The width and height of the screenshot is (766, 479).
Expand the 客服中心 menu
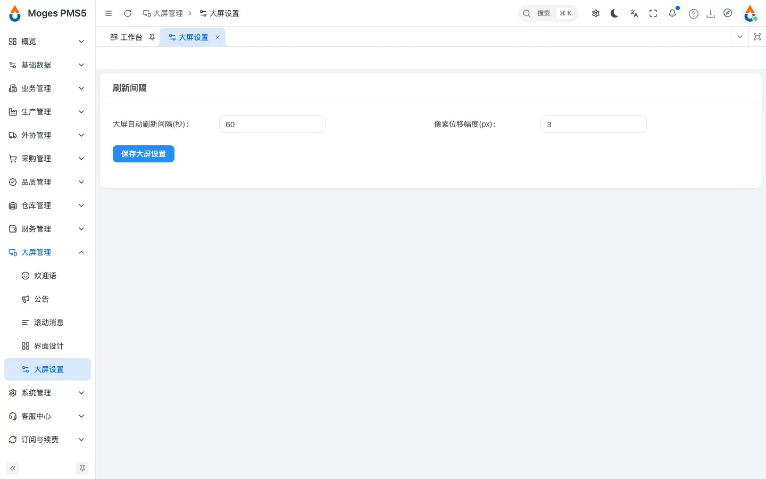click(x=47, y=416)
